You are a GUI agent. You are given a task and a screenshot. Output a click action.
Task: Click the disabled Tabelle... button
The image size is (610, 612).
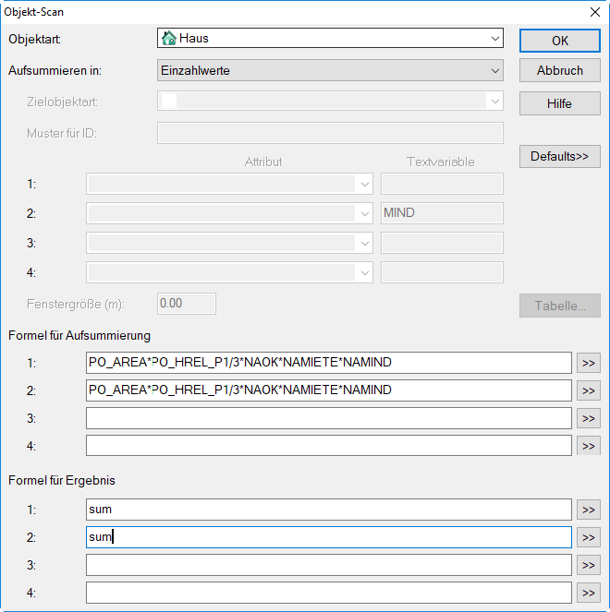coord(559,306)
